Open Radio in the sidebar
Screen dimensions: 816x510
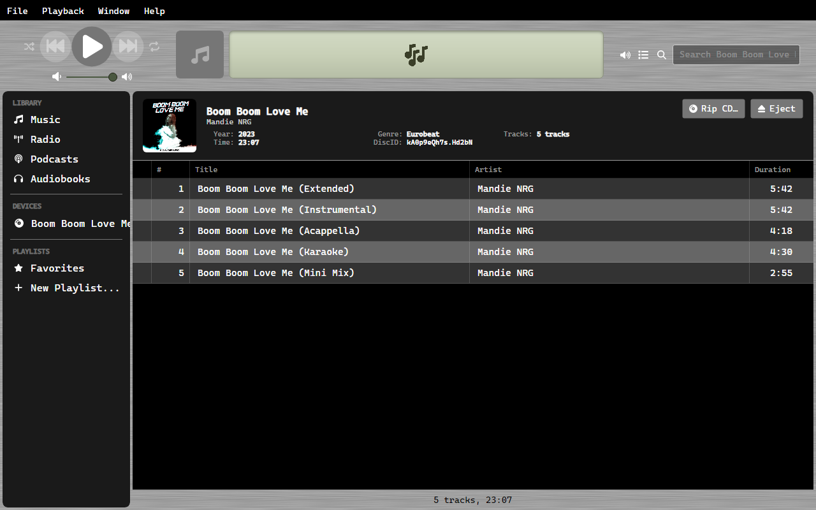(x=68, y=139)
